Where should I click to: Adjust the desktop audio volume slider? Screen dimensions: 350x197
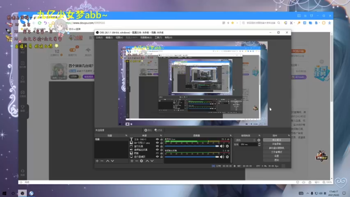[x=192, y=157]
